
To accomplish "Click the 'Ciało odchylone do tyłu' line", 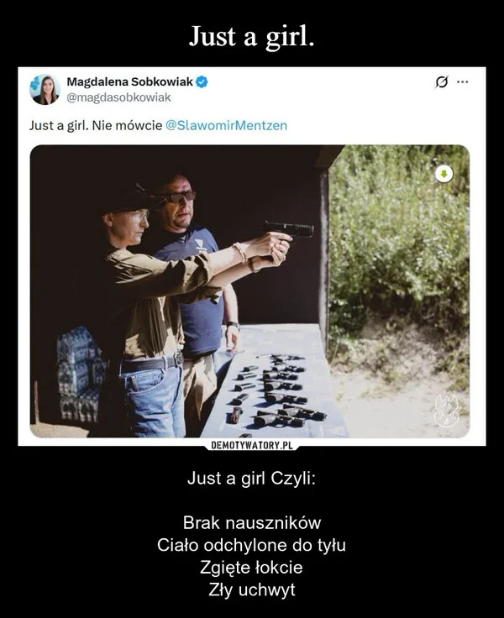I will coord(252,545).
